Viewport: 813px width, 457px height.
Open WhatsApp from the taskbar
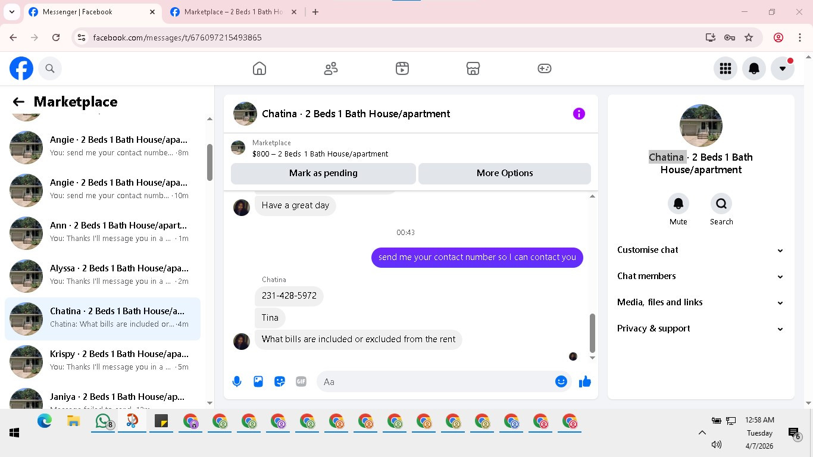click(104, 422)
